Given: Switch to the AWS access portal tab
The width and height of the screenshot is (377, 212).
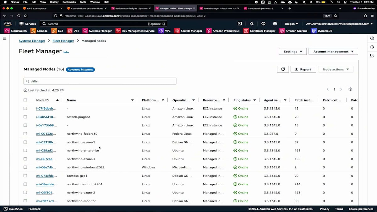Looking at the screenshot, I should [42, 8].
